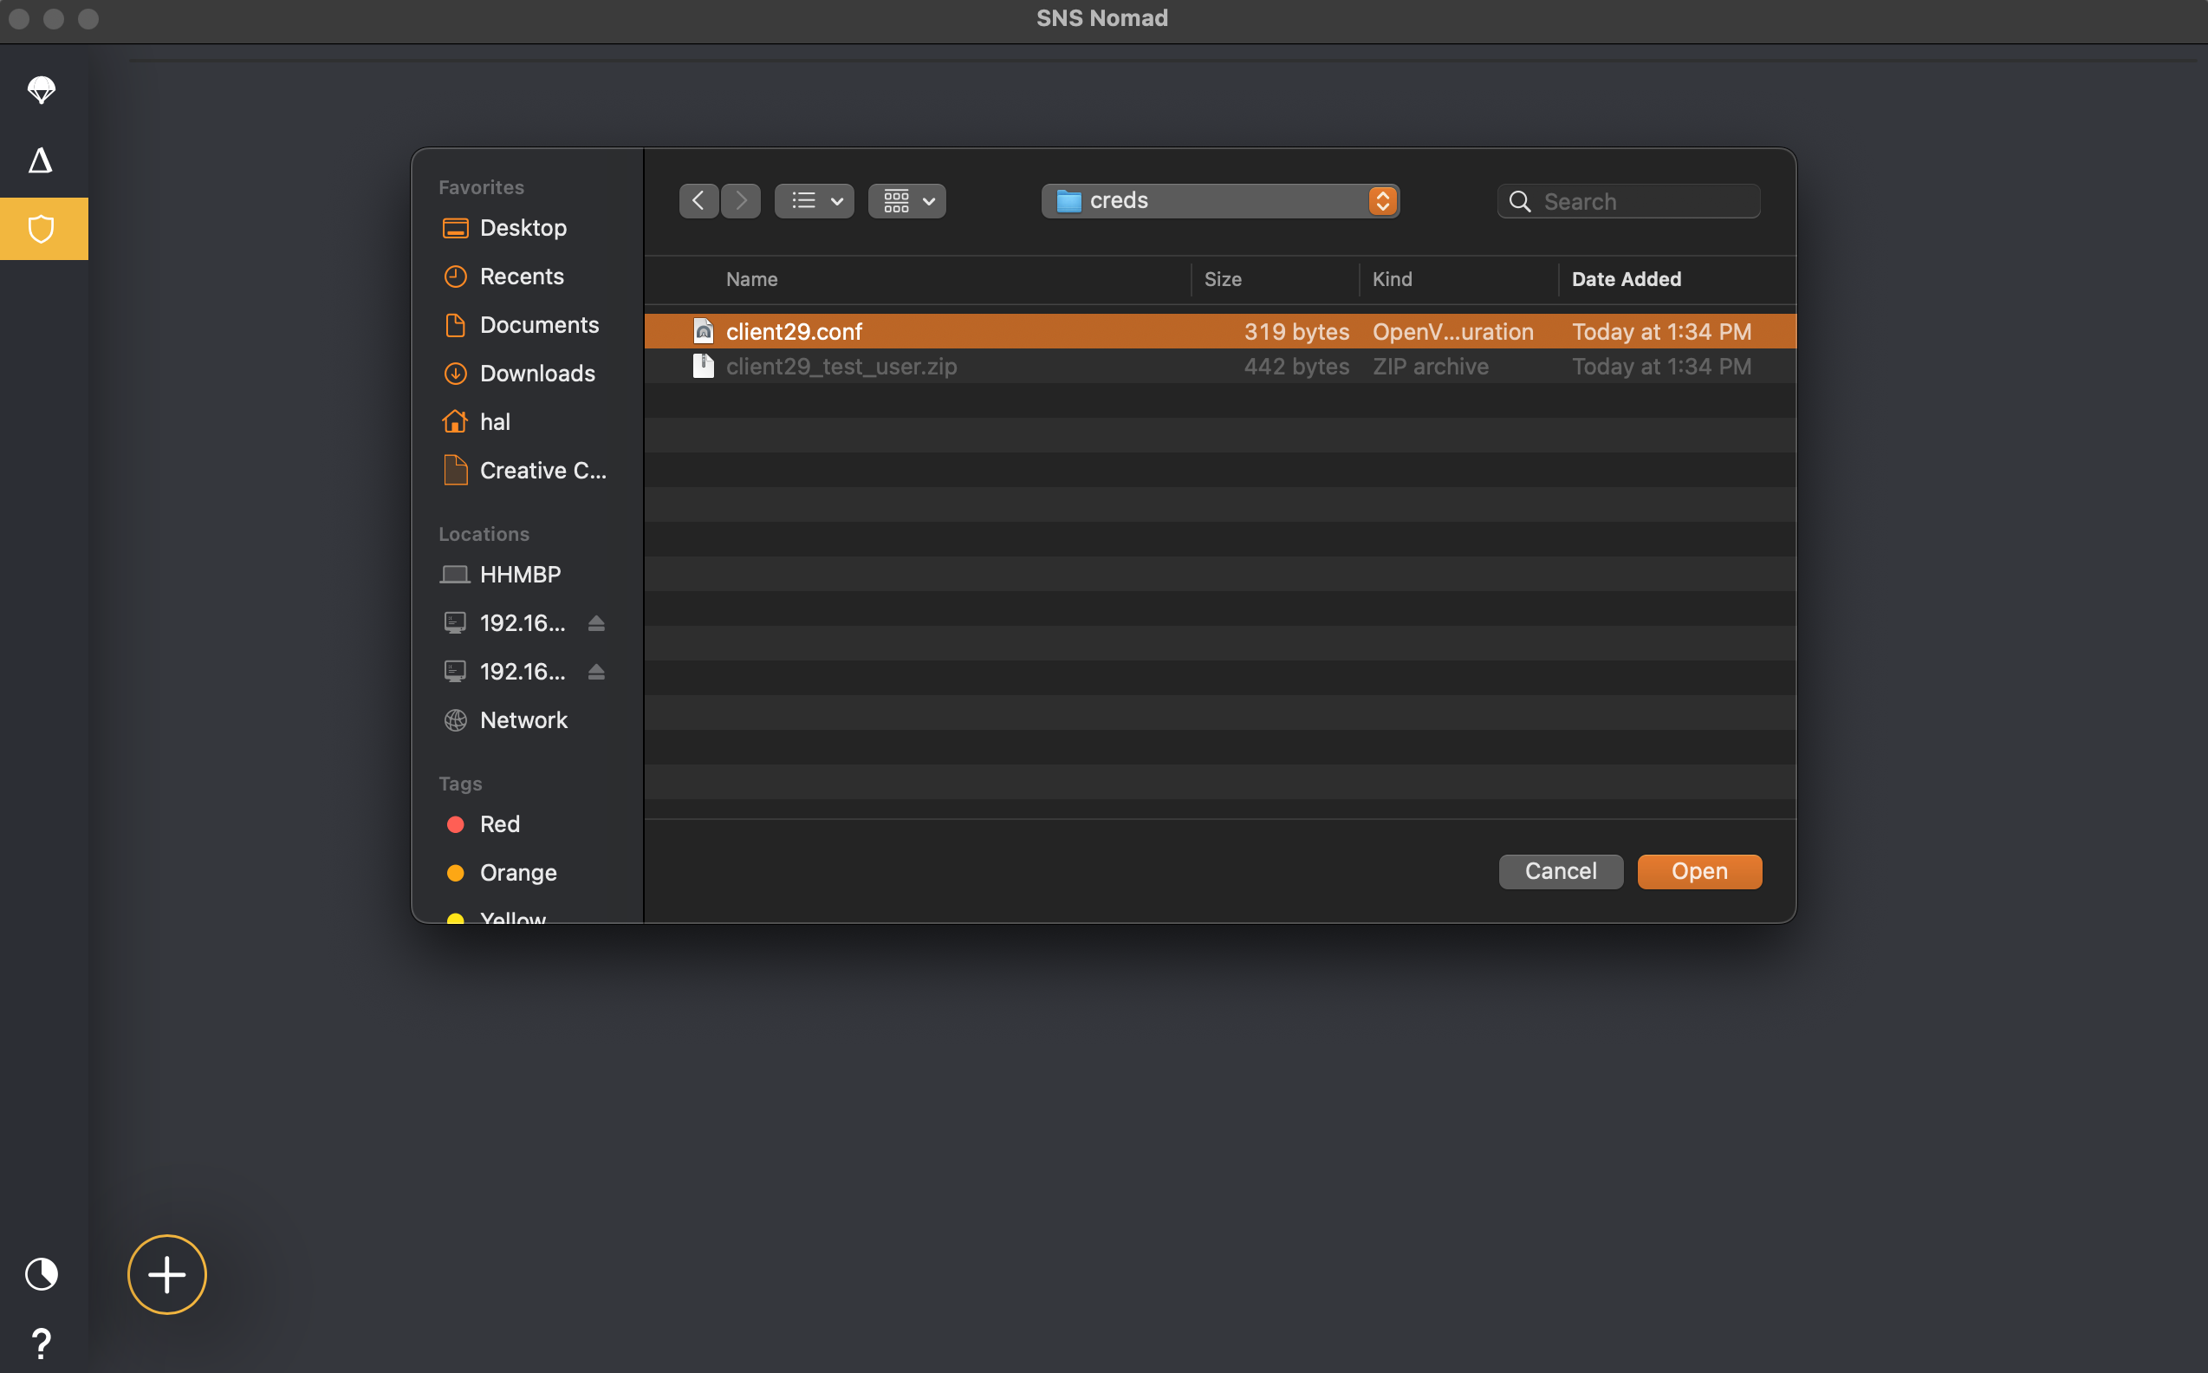Eject the second 192.16... location
This screenshot has width=2208, height=1373.
pos(595,671)
